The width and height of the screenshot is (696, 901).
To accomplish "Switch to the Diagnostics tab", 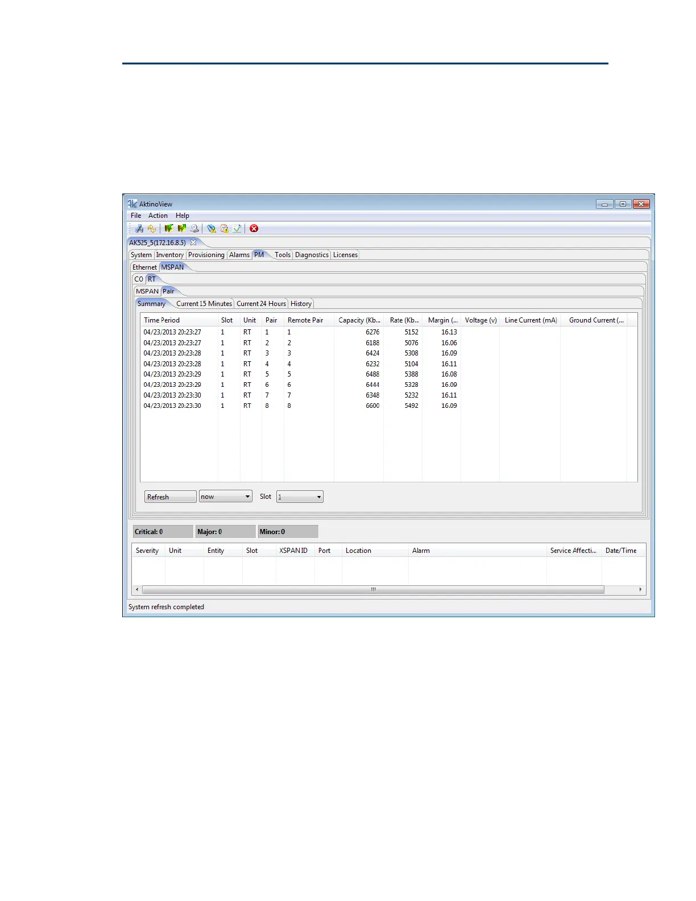I will (x=312, y=255).
